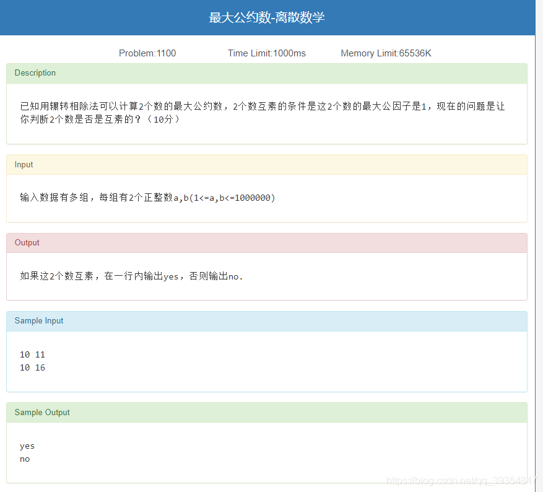The height and width of the screenshot is (492, 543).
Task: Click the page title 最大公约数-离散数学
Action: pyautogui.click(x=267, y=18)
